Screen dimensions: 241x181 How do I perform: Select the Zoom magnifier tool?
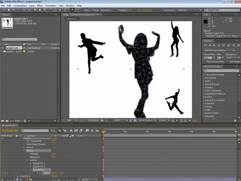point(14,10)
